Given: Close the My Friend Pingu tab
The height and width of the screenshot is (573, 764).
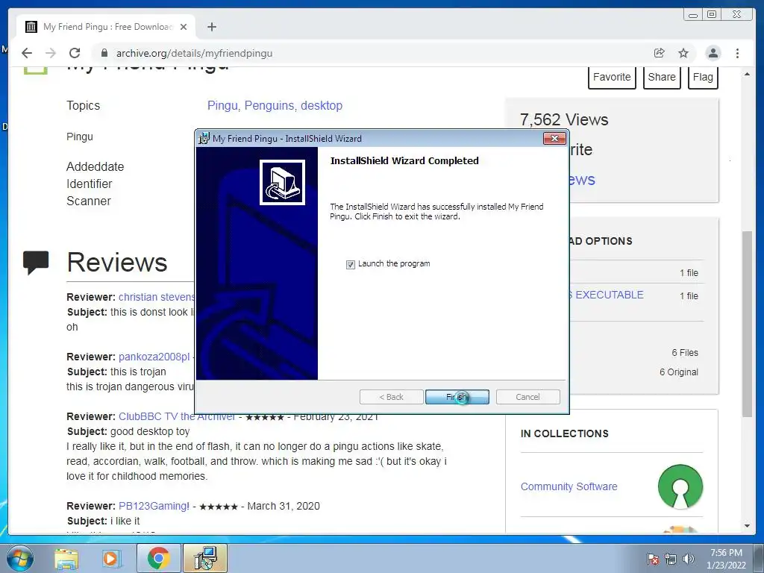Looking at the screenshot, I should [184, 27].
